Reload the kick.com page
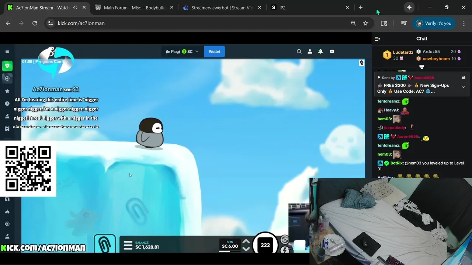This screenshot has width=472, height=265. click(x=35, y=23)
